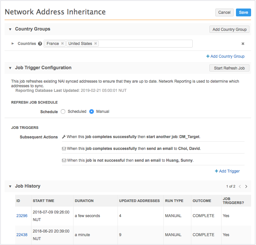256x245 pixels.
Task: Select the Scheduled radio option
Action: point(63,112)
